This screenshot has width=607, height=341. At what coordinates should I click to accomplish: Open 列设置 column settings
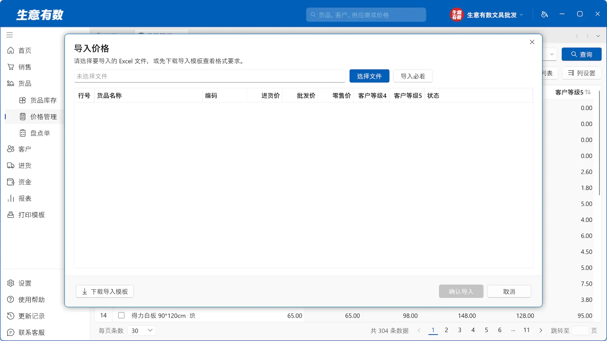[581, 73]
